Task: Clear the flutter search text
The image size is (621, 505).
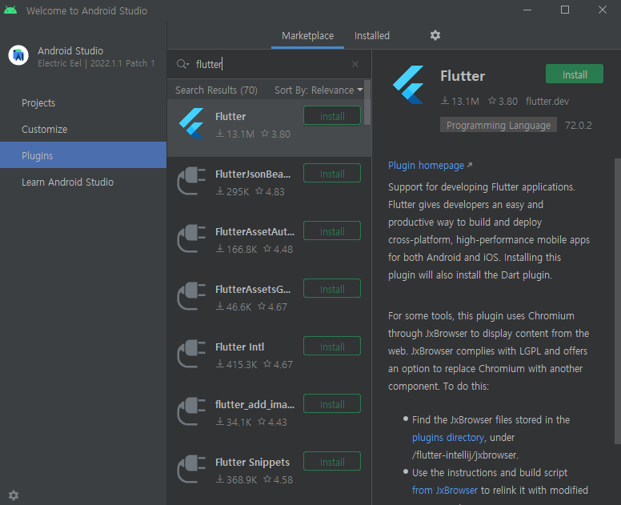Action: (x=355, y=64)
